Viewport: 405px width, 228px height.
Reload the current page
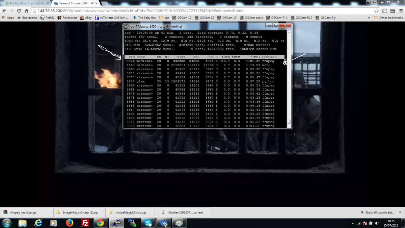[x=19, y=11]
